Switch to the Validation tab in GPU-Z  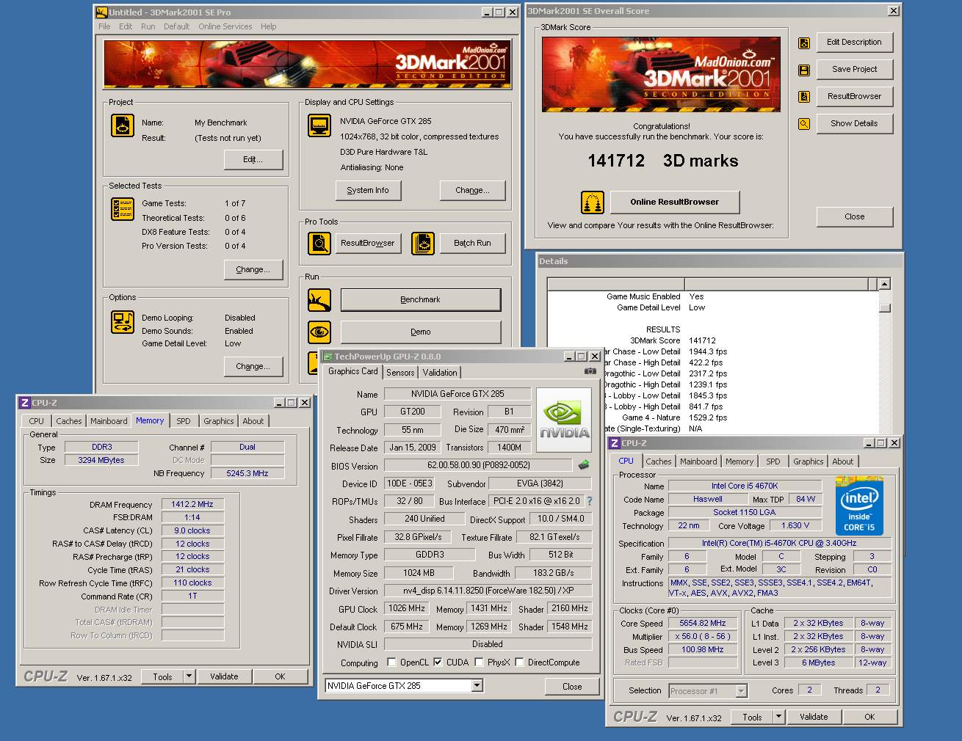tap(440, 373)
